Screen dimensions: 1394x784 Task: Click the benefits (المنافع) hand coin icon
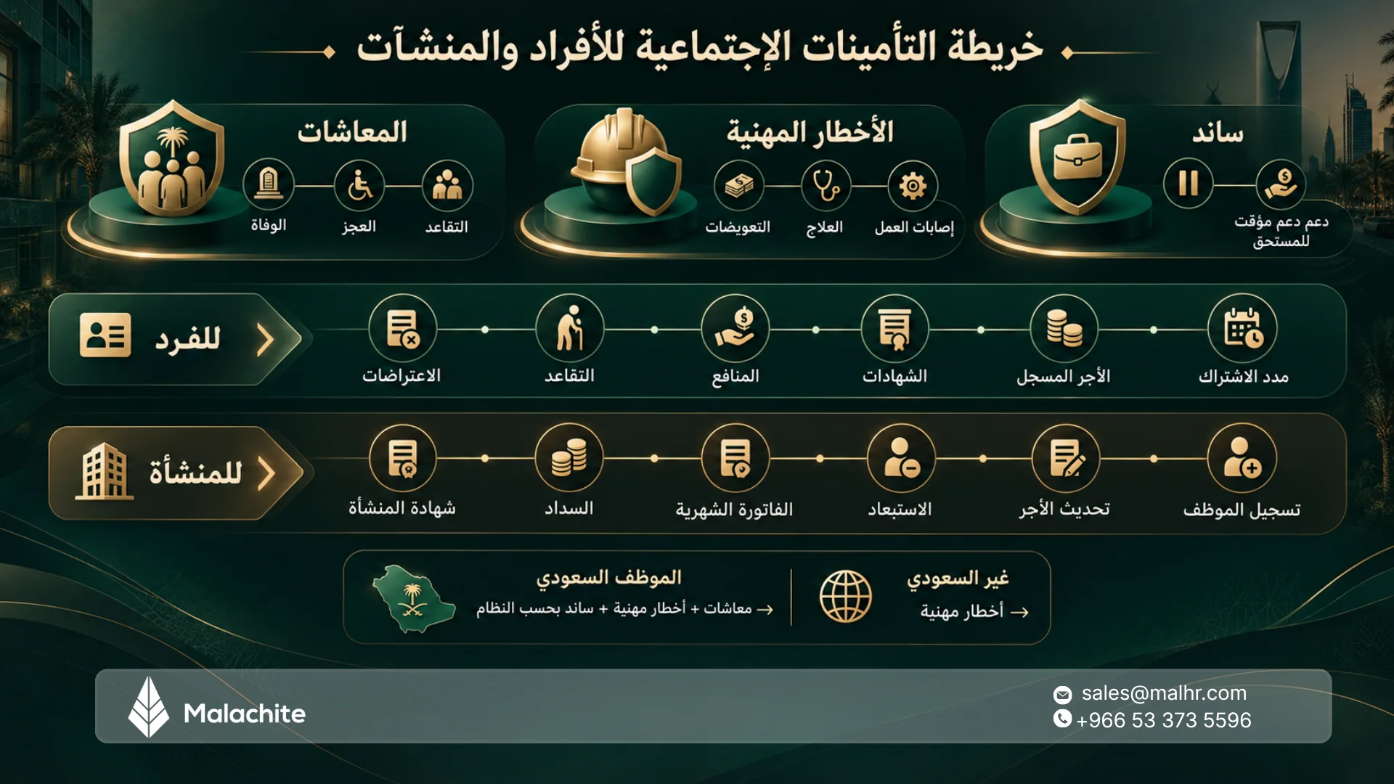(x=735, y=329)
